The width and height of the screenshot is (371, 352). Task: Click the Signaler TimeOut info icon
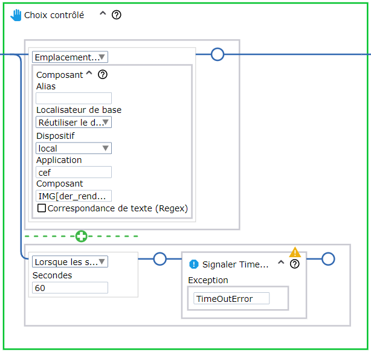(x=193, y=264)
